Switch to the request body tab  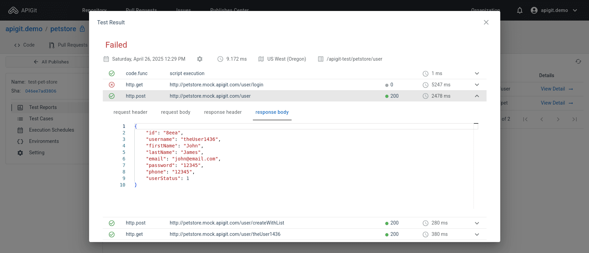[176, 112]
